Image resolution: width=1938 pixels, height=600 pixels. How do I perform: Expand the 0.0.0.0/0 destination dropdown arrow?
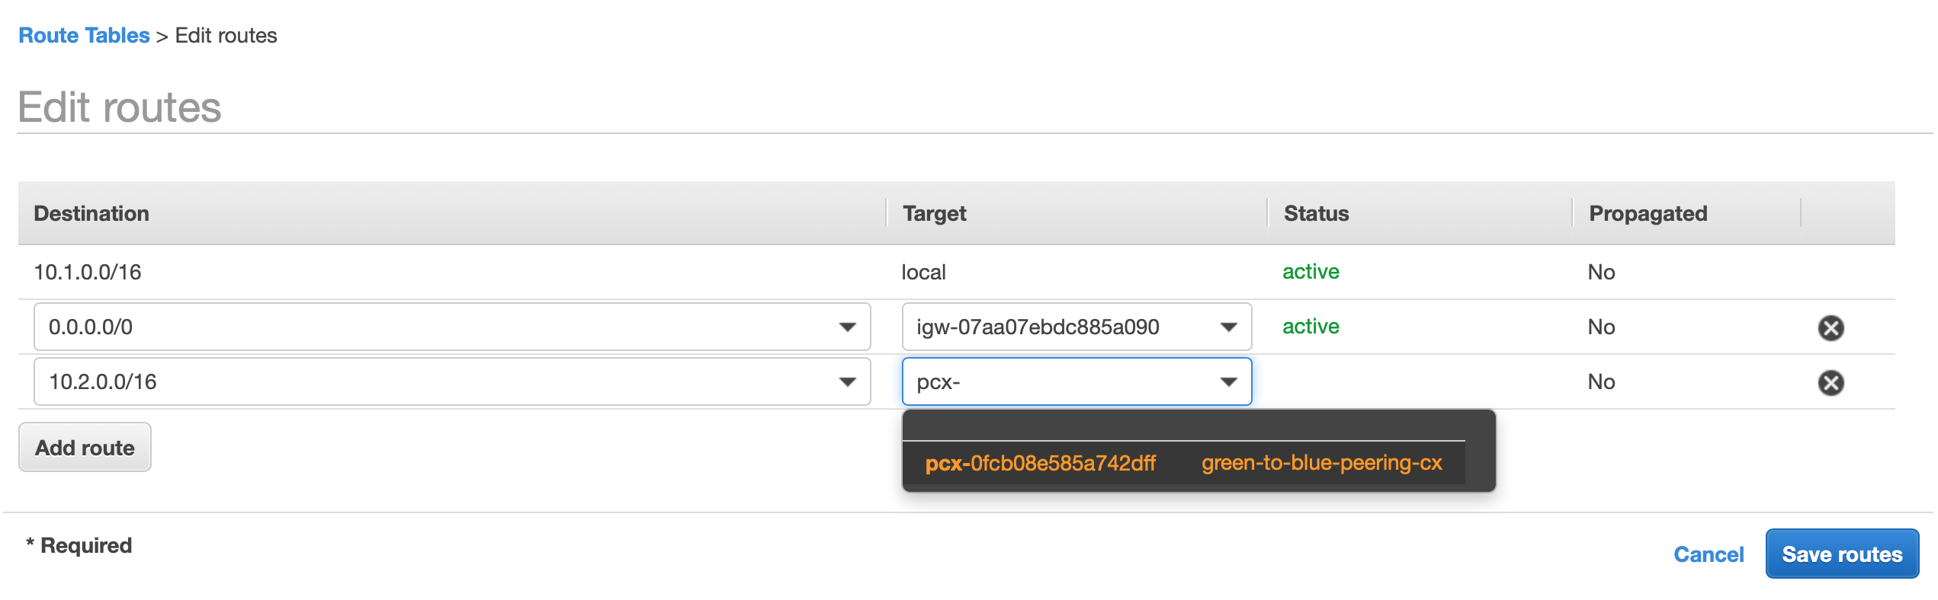(846, 327)
